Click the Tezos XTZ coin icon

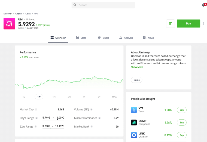pos(134,110)
